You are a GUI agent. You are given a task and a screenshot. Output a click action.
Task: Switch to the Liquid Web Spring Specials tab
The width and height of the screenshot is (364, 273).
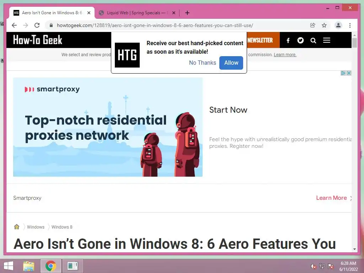(137, 13)
